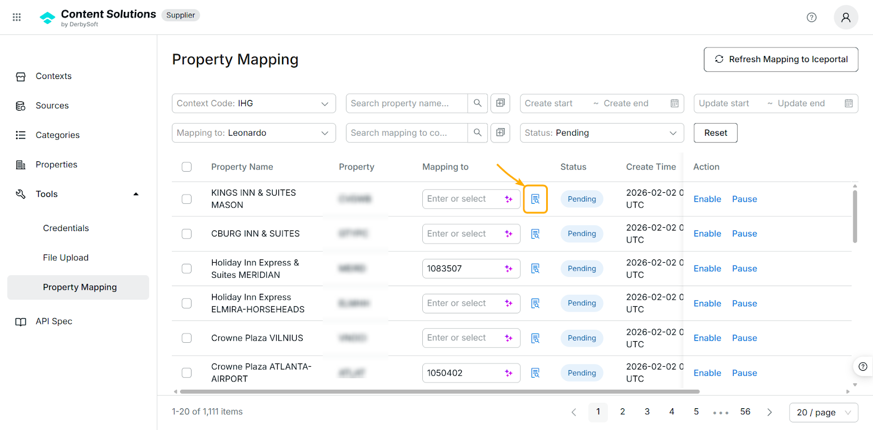Go to page 2 of results
Image resolution: width=873 pixels, height=430 pixels.
(x=623, y=412)
